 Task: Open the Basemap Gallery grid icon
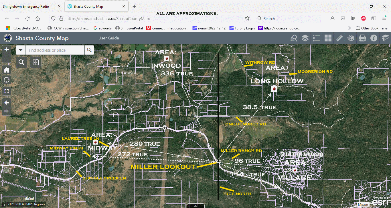(x=328, y=38)
